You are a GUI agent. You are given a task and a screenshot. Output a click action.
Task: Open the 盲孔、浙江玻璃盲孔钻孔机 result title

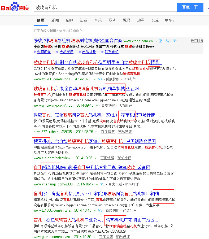pyautogui.click(x=95, y=220)
